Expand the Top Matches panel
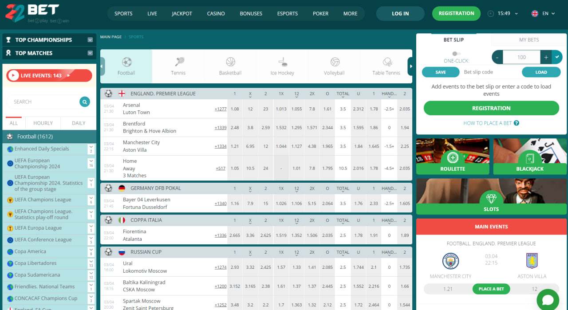 [x=90, y=53]
